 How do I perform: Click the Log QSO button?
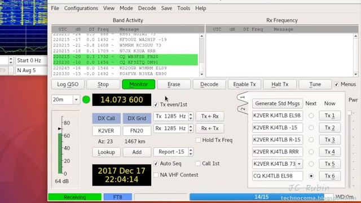click(x=68, y=84)
